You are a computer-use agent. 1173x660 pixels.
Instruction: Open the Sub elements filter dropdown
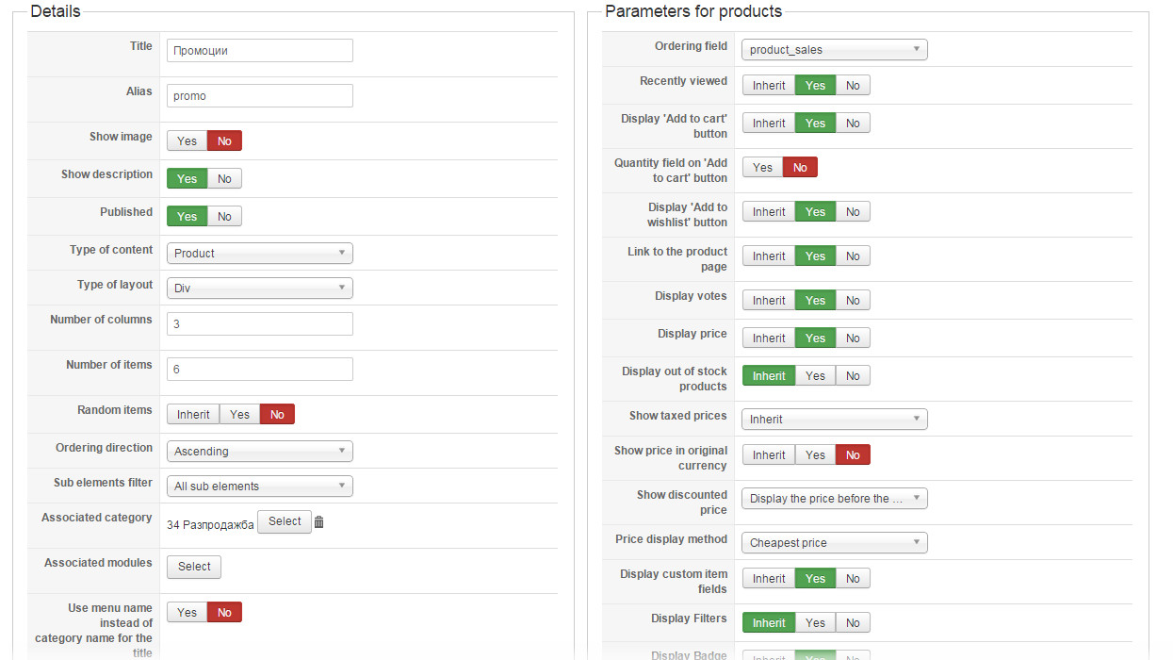(259, 486)
